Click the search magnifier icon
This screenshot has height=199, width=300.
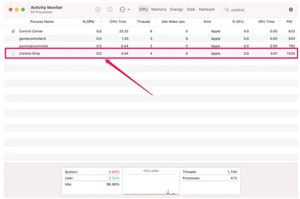[x=227, y=10]
